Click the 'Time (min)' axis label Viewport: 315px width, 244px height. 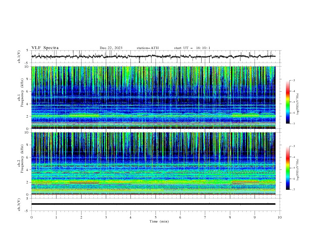point(159,221)
